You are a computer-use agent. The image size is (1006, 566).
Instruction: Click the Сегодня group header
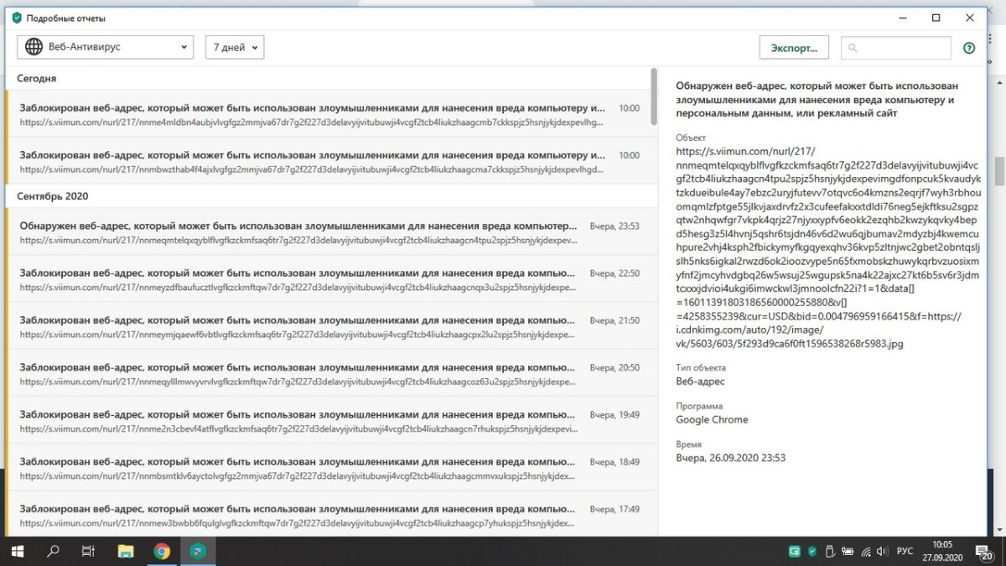click(37, 78)
